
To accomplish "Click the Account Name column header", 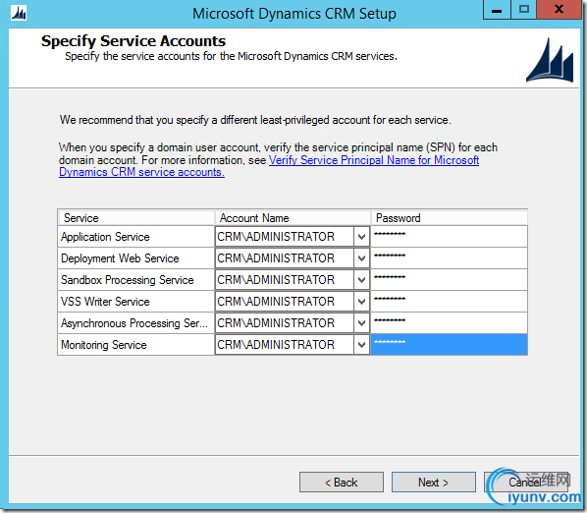I will tap(293, 218).
